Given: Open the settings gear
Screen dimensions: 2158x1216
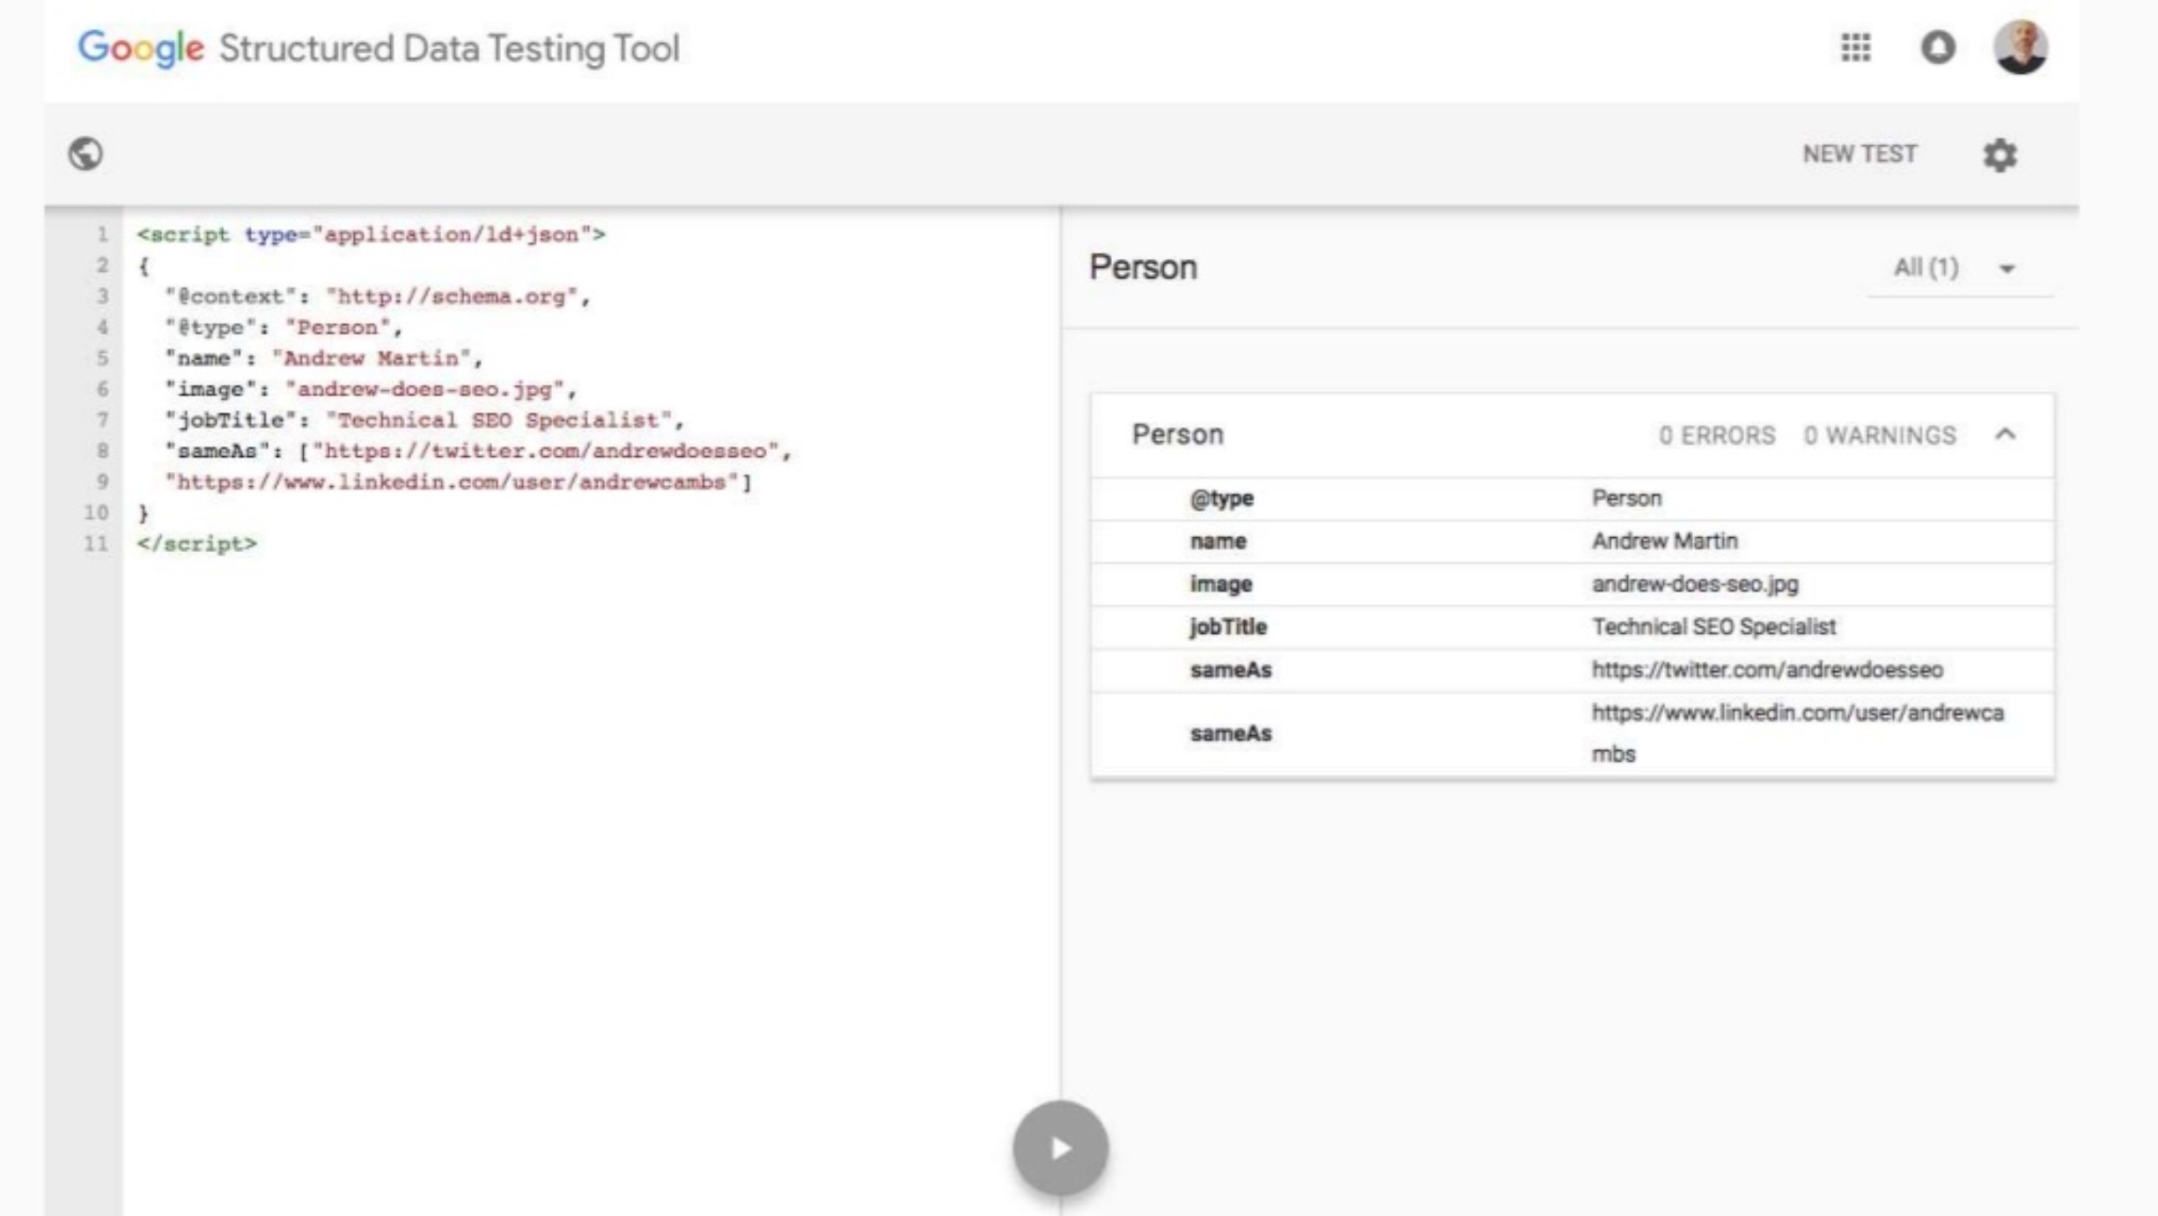Looking at the screenshot, I should 2000,156.
